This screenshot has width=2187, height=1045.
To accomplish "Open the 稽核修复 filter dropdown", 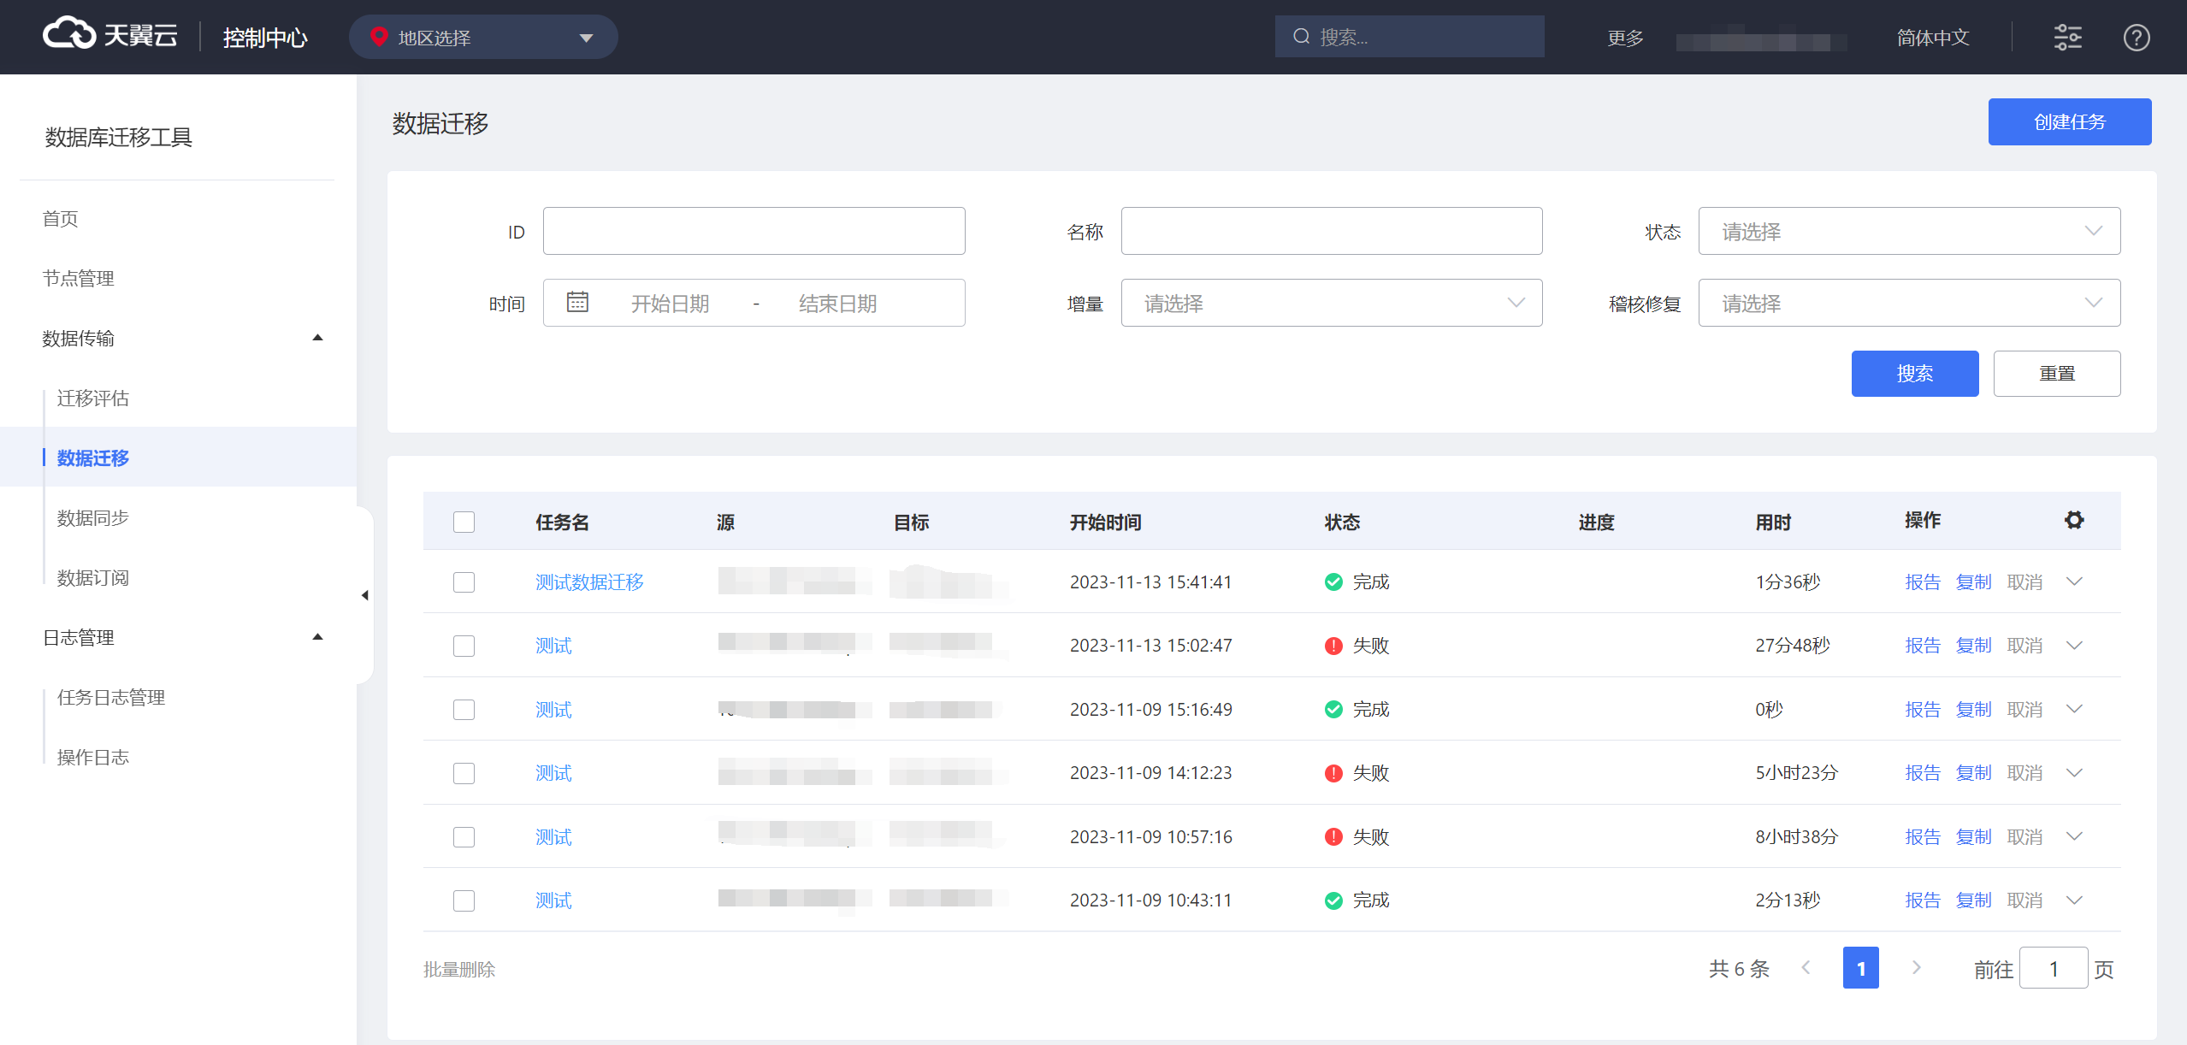I will click(1909, 303).
